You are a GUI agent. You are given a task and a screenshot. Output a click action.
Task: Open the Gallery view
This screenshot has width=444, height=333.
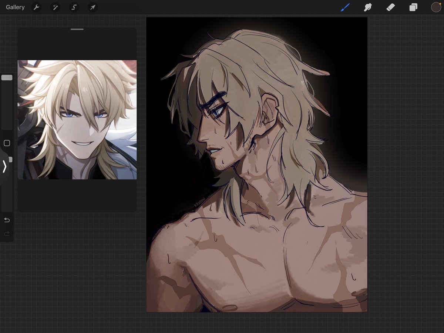pos(15,7)
